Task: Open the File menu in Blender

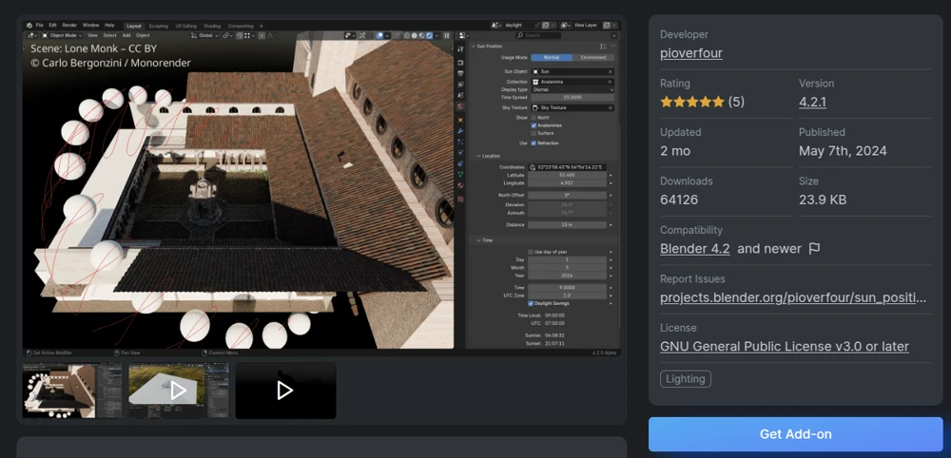Action: 39,26
